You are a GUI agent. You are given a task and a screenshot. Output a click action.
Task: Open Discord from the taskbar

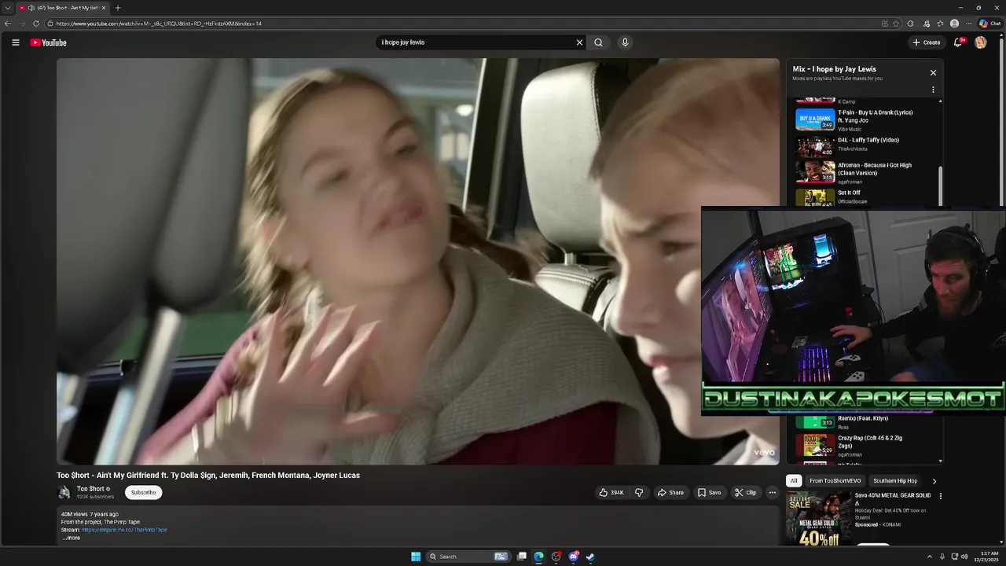[x=573, y=557]
